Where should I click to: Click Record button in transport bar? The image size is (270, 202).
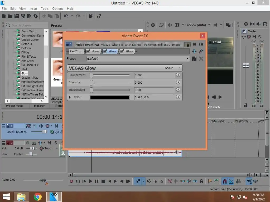tap(71, 181)
